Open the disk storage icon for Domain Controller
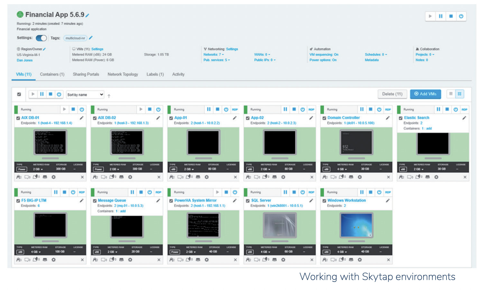Screen dimensions: 480x290 pos(351,177)
